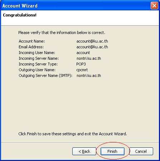Click the POP3 server type value
This screenshot has height=161, width=160.
(81, 64)
